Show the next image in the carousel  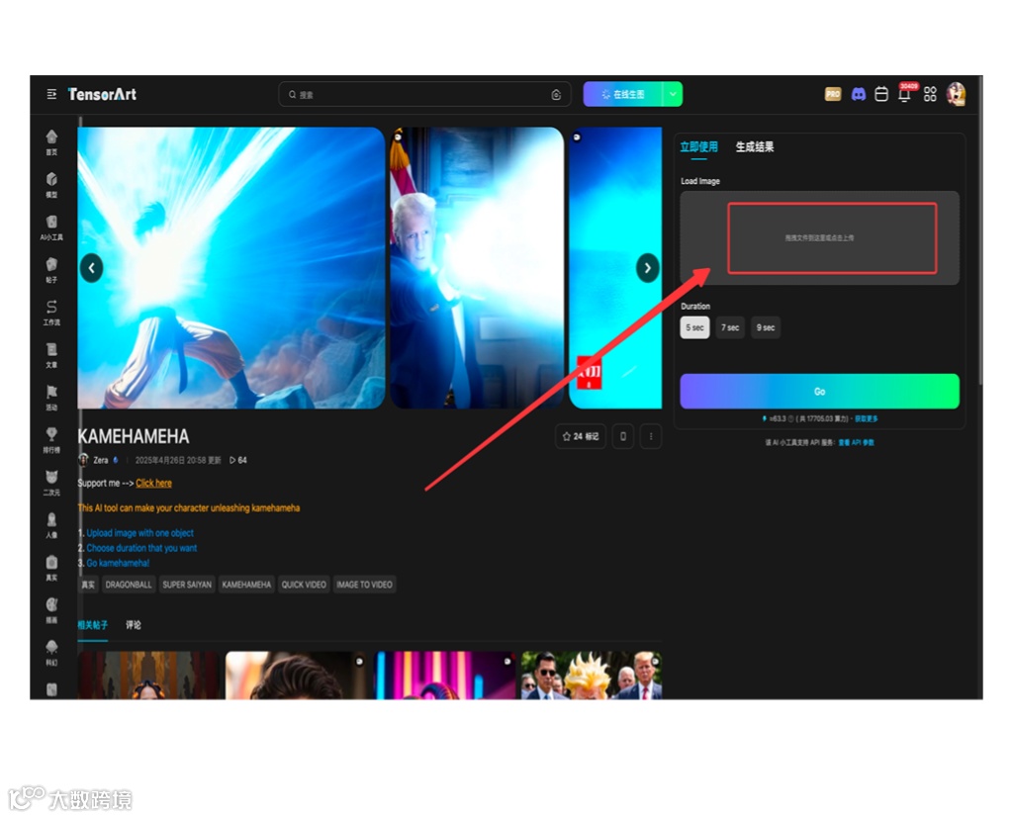click(x=647, y=267)
